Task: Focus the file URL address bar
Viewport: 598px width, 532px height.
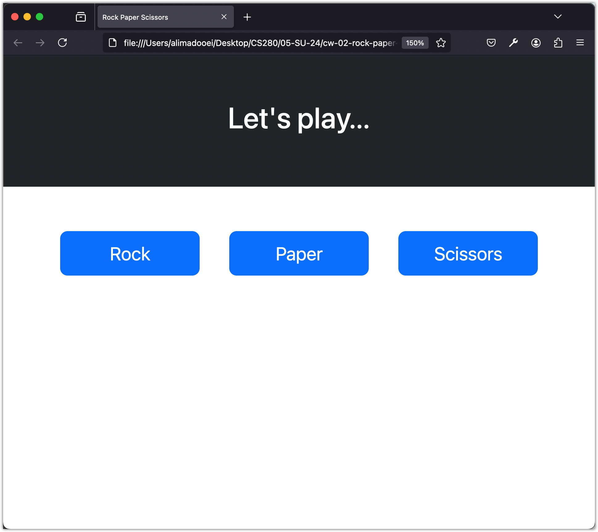Action: 259,43
